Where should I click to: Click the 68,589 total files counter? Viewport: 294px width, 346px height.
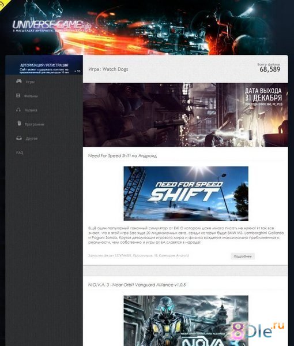(270, 69)
